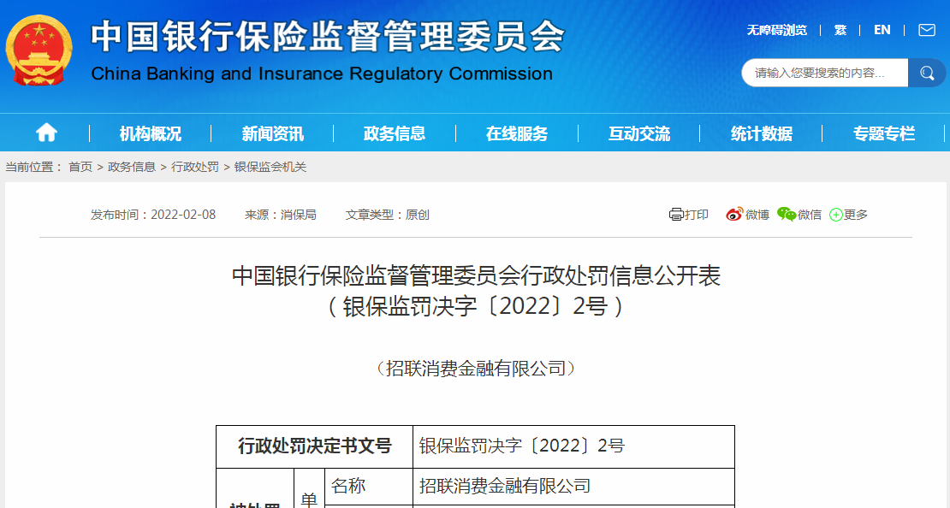Click the 当前位置 breadcrumb label
The image size is (950, 508).
(x=34, y=167)
